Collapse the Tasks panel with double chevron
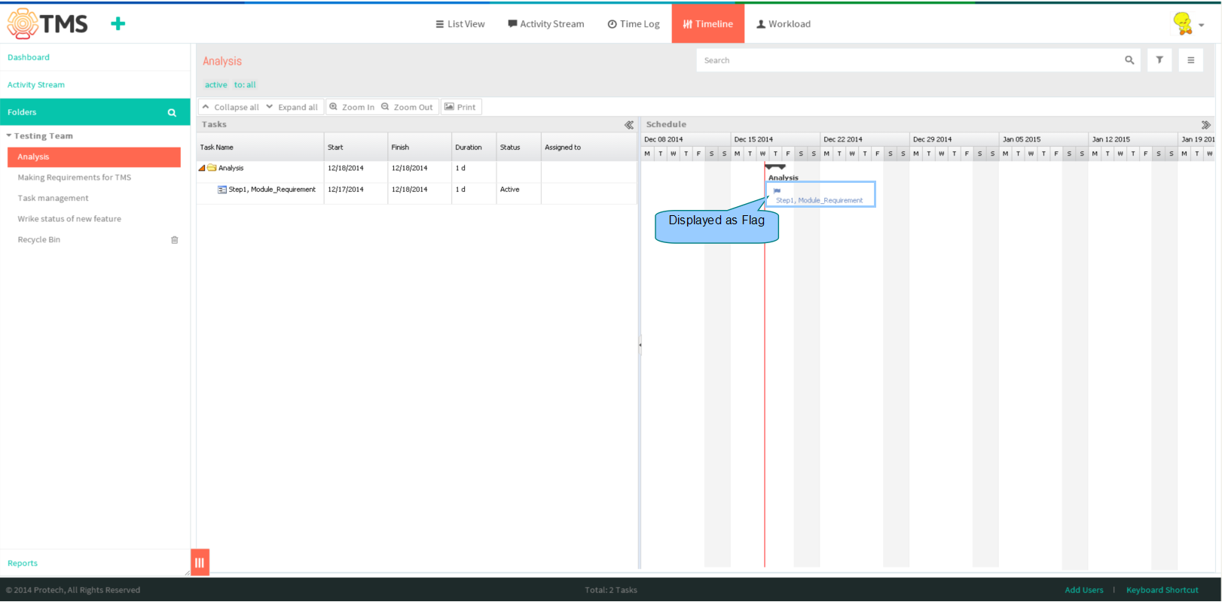The height and width of the screenshot is (602, 1222). pos(629,125)
